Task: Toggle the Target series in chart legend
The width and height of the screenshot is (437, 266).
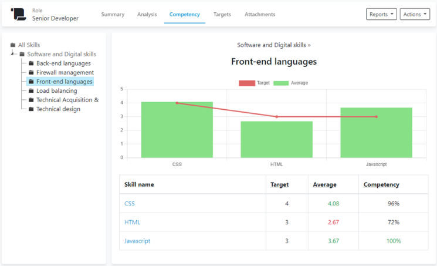Action: (x=254, y=83)
